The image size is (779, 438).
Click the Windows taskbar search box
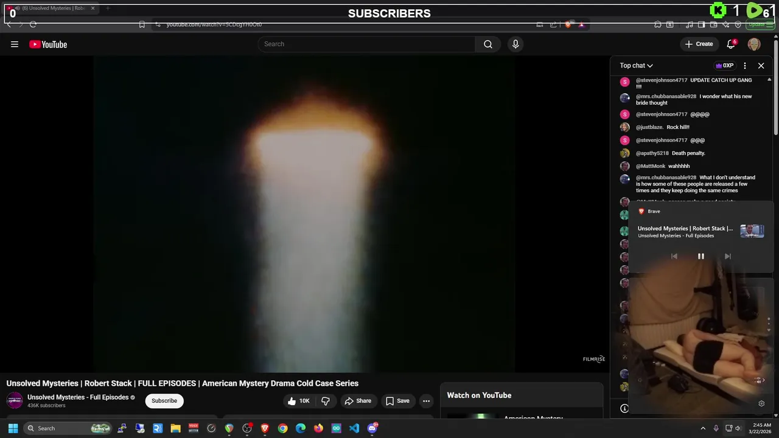(69, 428)
